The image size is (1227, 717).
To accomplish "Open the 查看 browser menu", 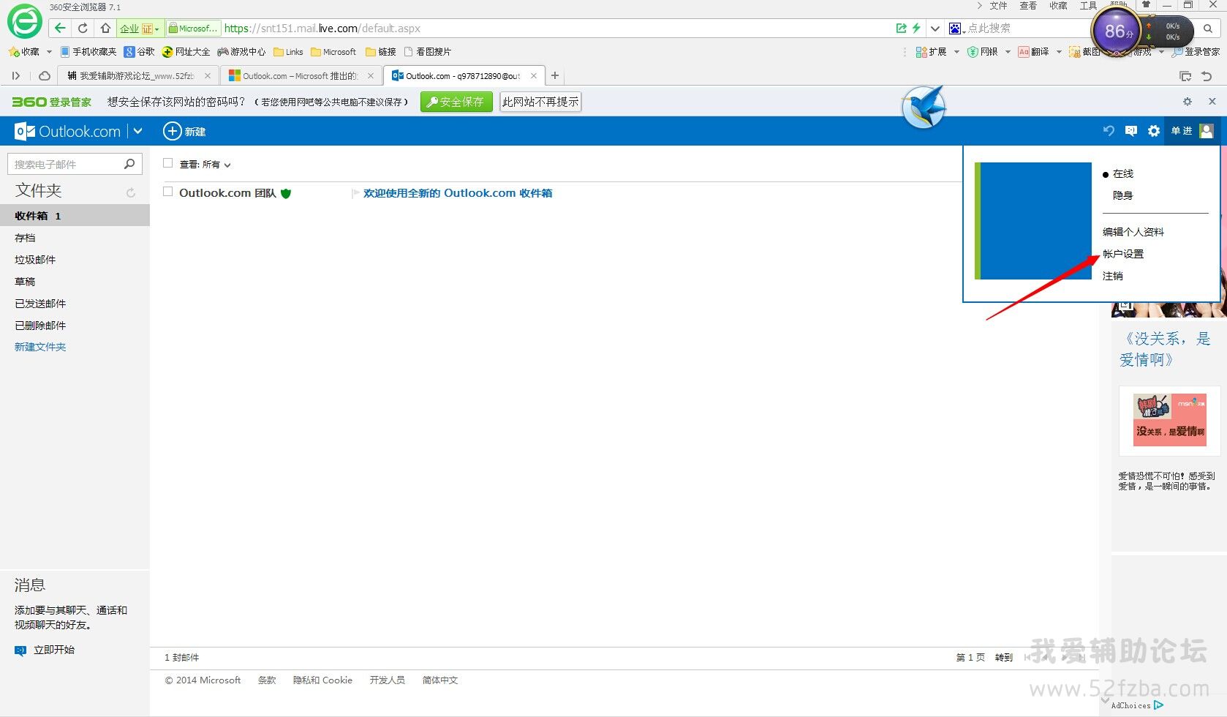I will pyautogui.click(x=1028, y=6).
